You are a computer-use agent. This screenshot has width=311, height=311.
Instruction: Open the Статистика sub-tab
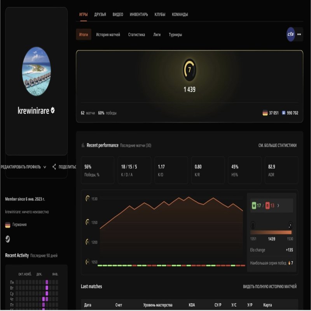(x=136, y=34)
